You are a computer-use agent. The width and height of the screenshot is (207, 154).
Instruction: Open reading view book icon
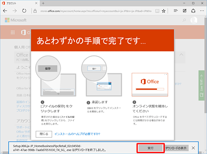click(x=157, y=11)
